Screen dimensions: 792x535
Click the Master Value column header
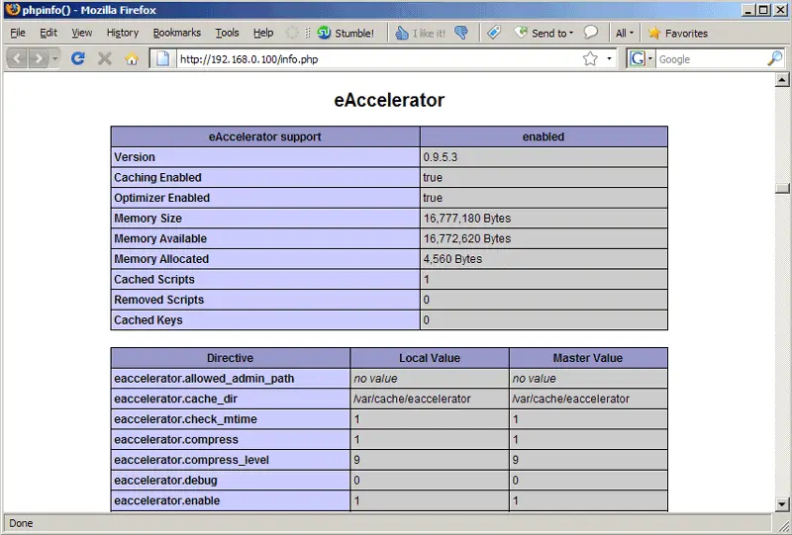(x=588, y=358)
